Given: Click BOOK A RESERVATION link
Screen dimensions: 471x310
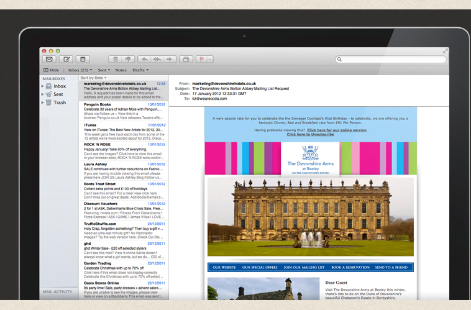Looking at the screenshot, I should 350,267.
